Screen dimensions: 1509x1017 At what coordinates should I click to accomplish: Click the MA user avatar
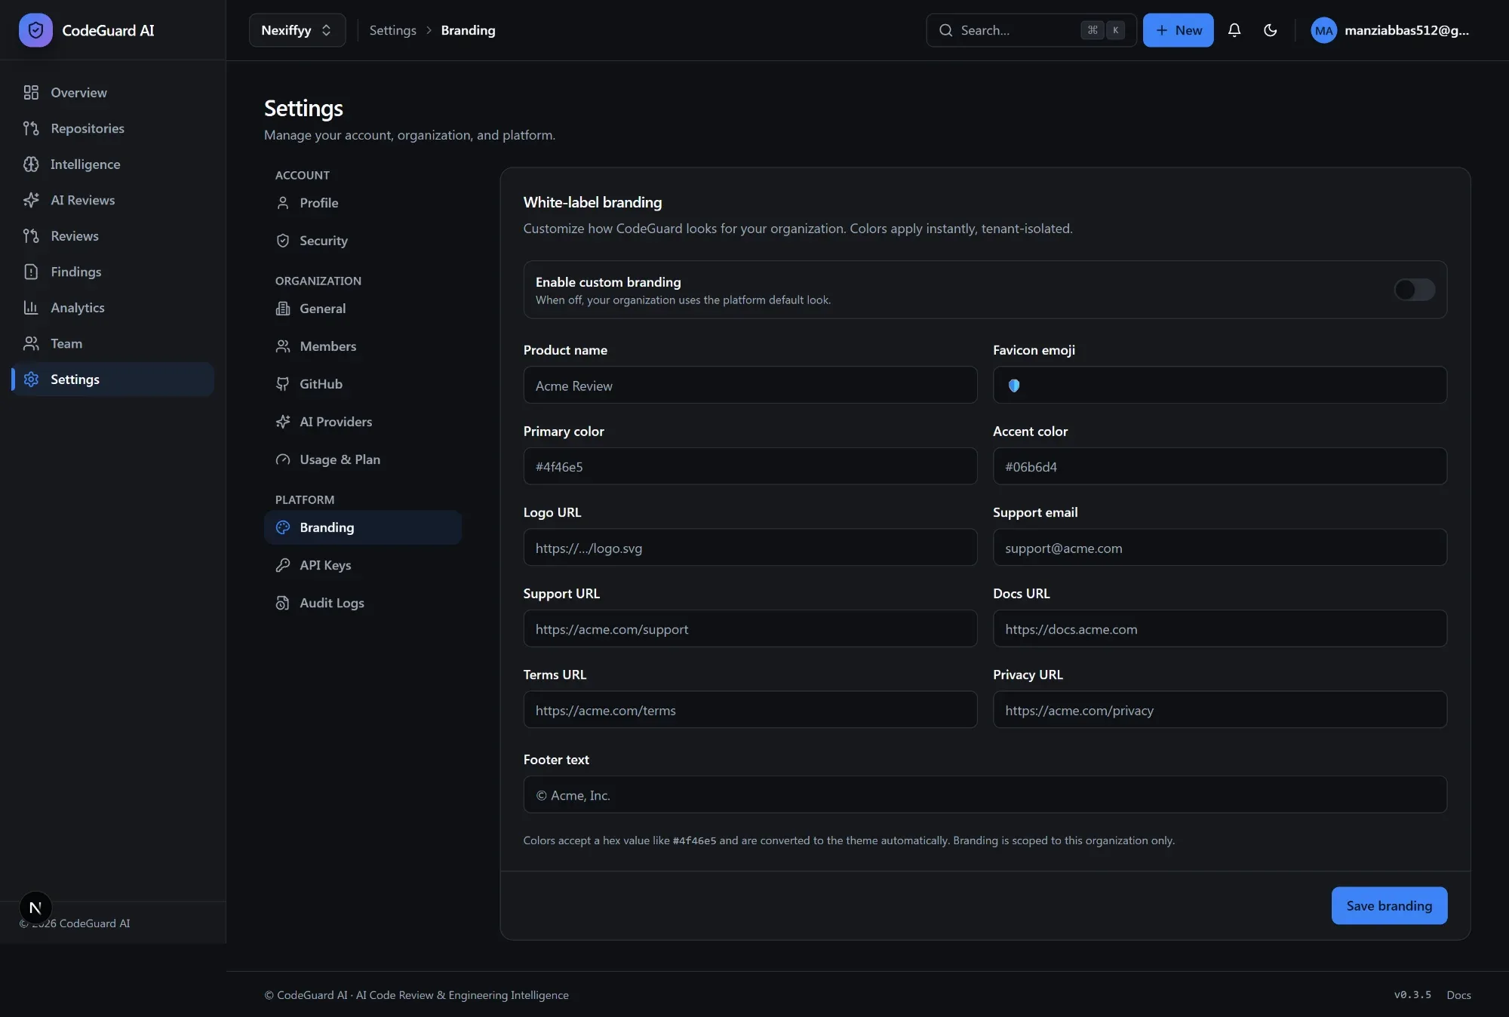coord(1323,30)
